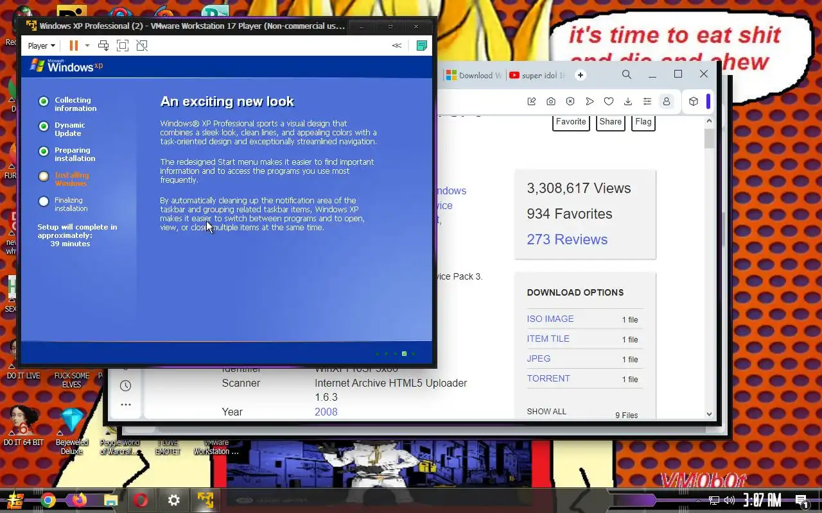The image size is (822, 513).
Task: Open DO IT 64 BIT desktop shortcut
Action: [24, 427]
